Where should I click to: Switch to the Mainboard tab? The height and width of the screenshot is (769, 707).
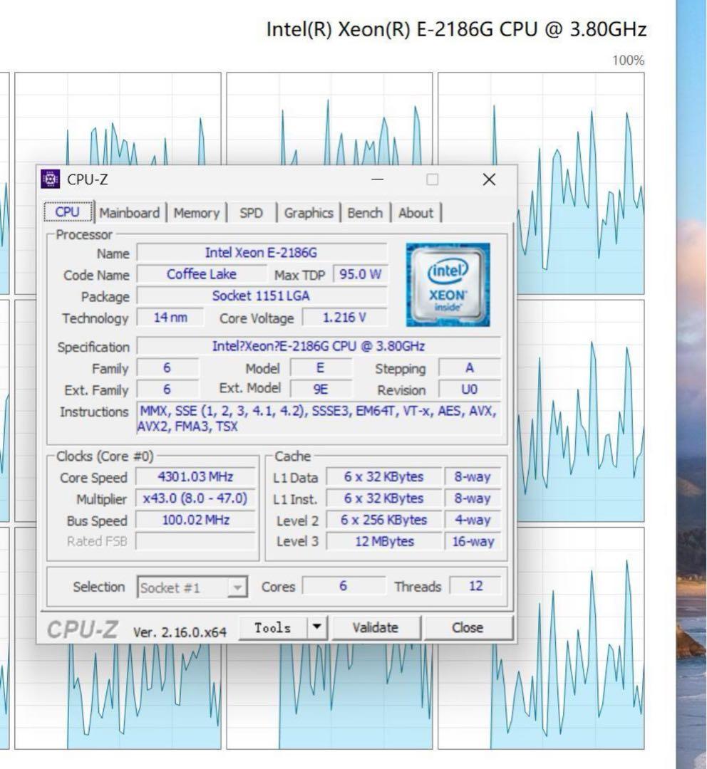pos(130,212)
